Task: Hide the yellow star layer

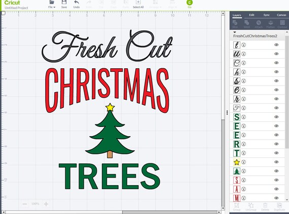Action: 276,162
